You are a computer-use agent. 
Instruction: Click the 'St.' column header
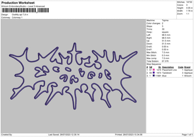click(x=160, y=67)
